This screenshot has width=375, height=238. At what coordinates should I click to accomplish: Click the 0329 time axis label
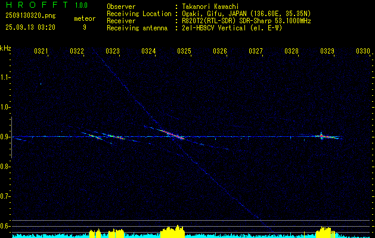coord(327,51)
